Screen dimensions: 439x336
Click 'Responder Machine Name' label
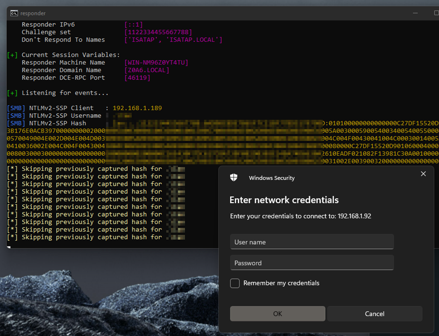pyautogui.click(x=63, y=63)
